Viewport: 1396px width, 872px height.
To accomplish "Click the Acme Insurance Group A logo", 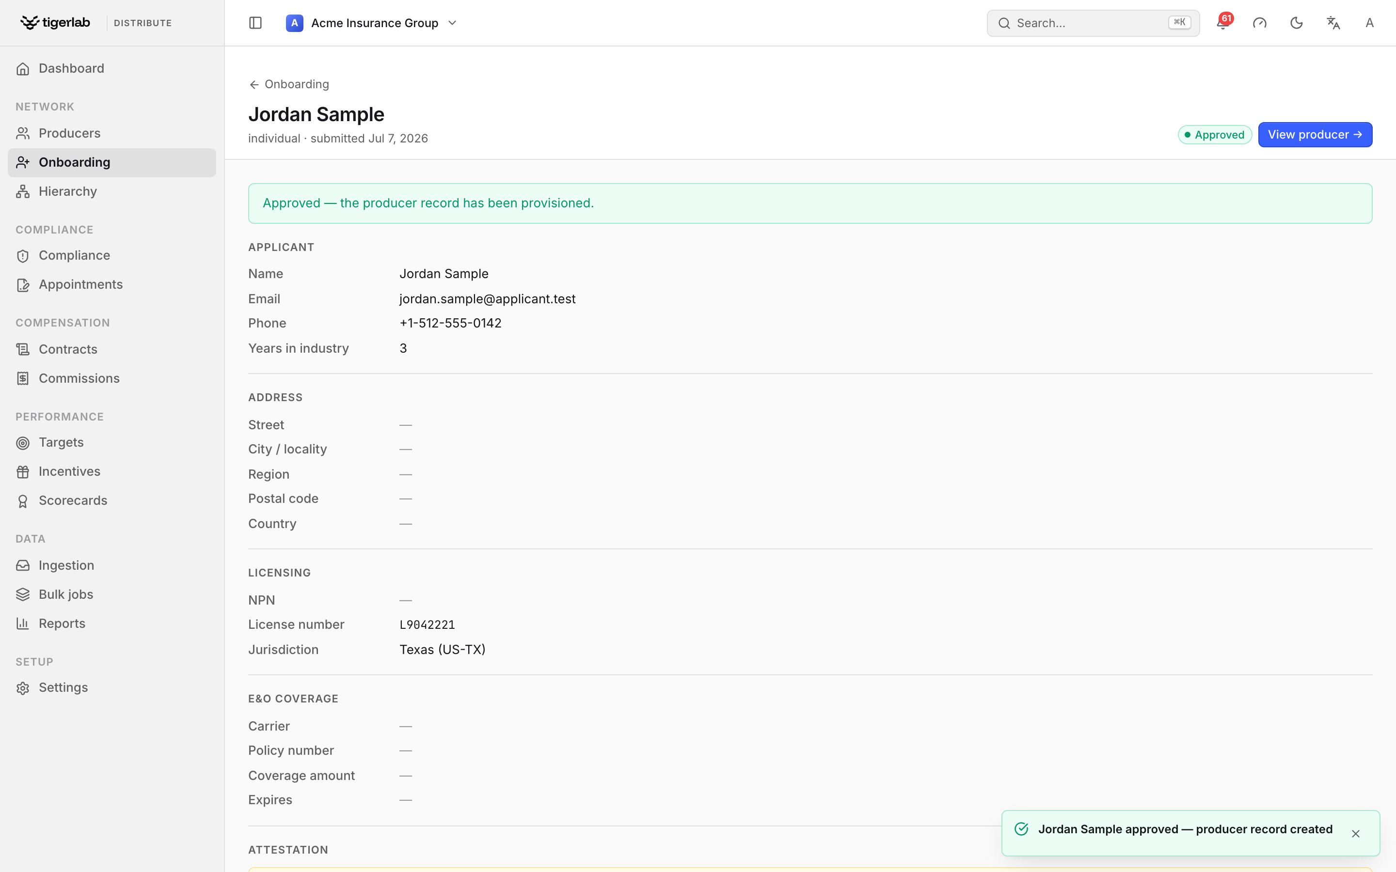I will pos(294,23).
